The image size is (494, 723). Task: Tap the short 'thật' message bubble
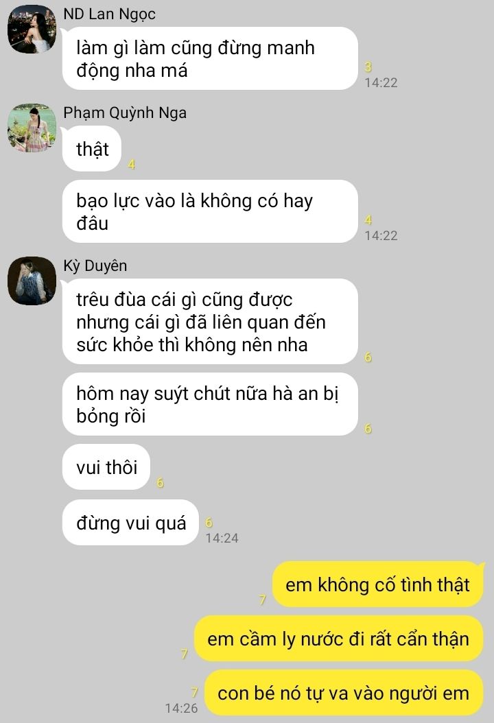click(92, 148)
